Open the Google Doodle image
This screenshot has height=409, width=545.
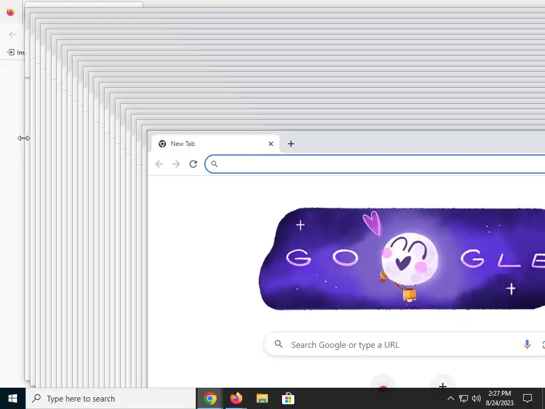pos(402,259)
